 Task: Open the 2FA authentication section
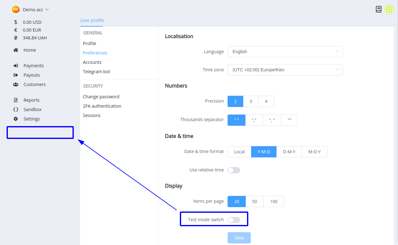pos(102,106)
